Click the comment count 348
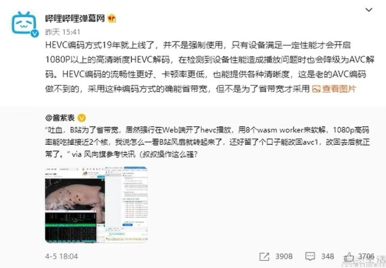Screen dimensions: 386x268 tap(328, 257)
